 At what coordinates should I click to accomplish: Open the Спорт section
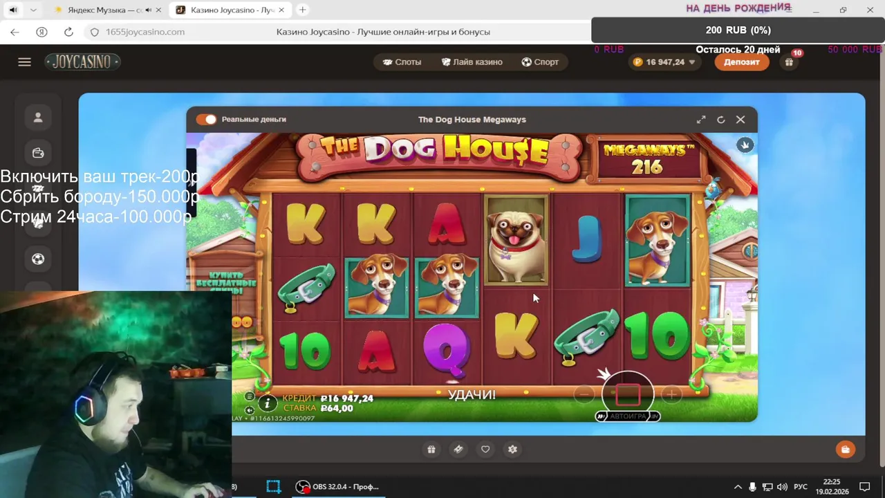coord(540,62)
